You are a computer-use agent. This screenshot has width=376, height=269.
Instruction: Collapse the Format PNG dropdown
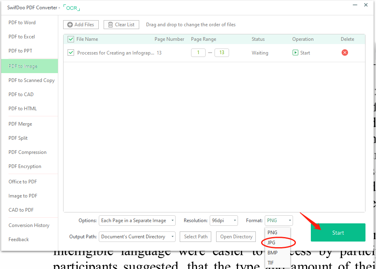pyautogui.click(x=278, y=221)
